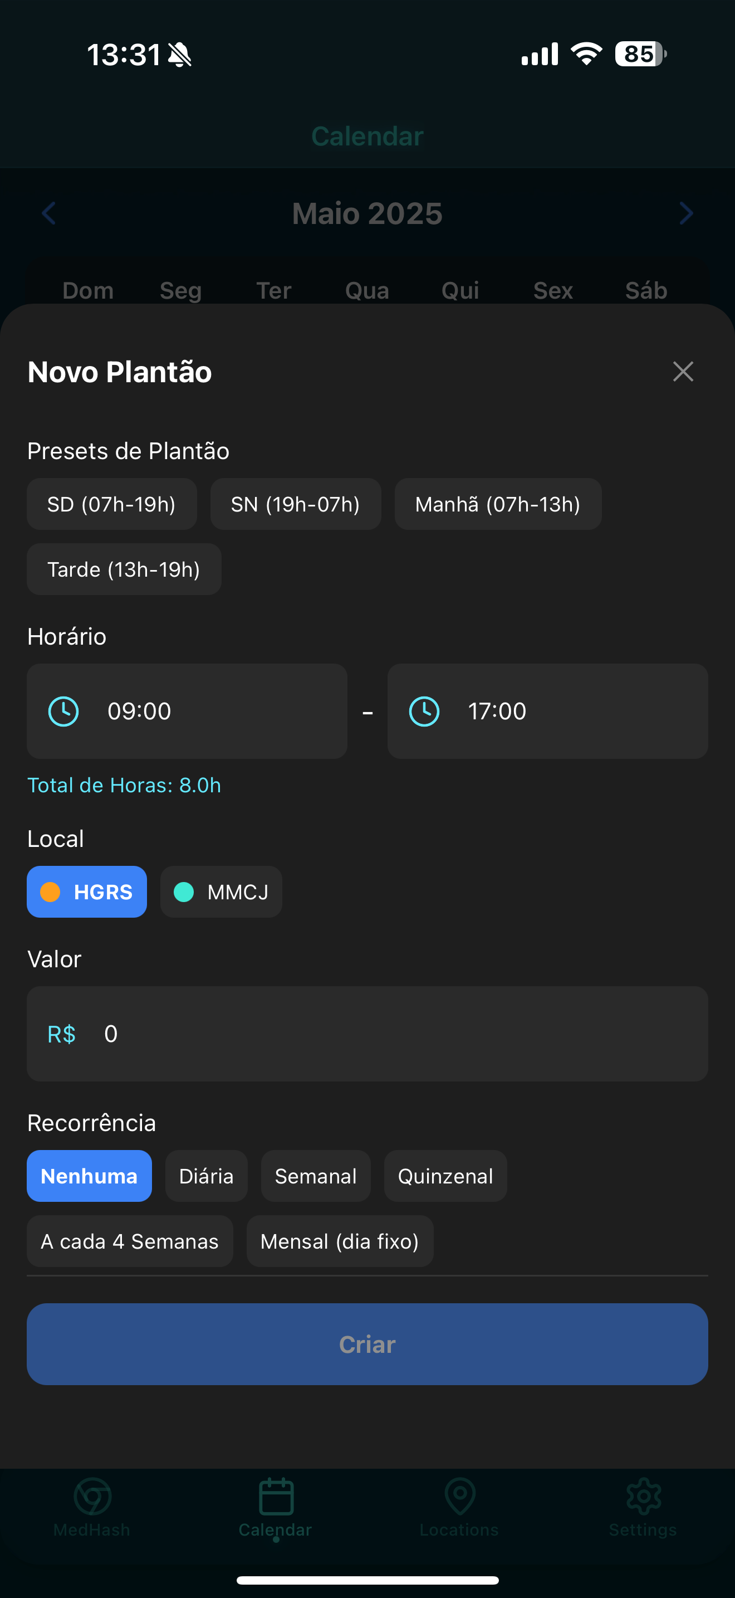This screenshot has height=1598, width=735.
Task: Tap the end time clock icon
Action: click(424, 711)
